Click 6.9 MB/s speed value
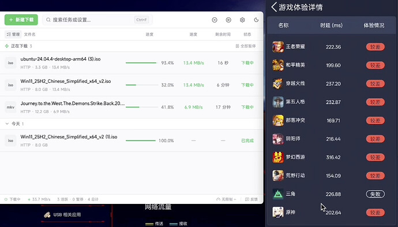This screenshot has width=398, height=227. point(193,107)
